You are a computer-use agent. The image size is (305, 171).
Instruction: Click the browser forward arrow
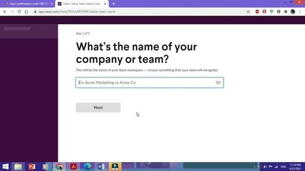(x=12, y=11)
